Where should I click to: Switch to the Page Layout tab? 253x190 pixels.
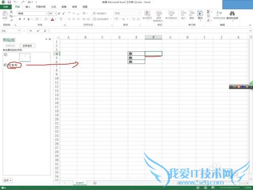pyautogui.click(x=40, y=7)
